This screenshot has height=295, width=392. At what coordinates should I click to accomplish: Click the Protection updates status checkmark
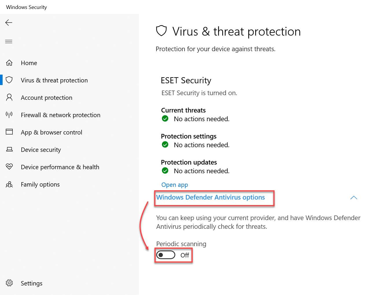pos(165,171)
